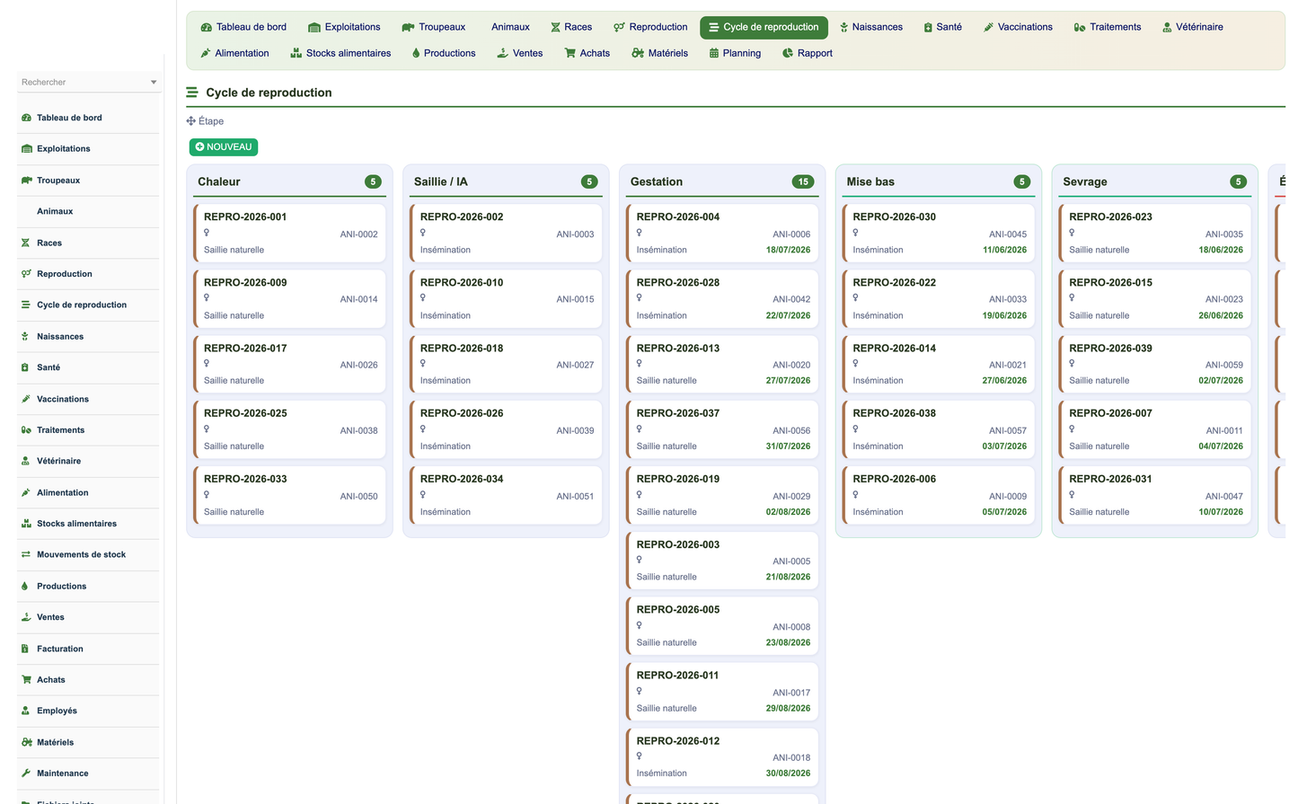The height and width of the screenshot is (804, 1298).
Task: Click the Facturation invoice icon in sidebar
Action: point(24,649)
